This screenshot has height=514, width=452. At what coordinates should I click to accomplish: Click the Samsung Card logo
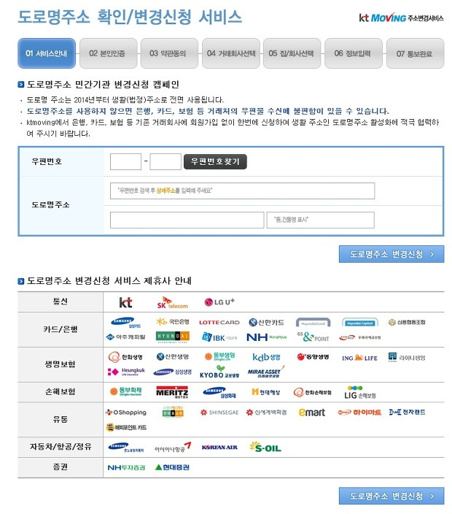(x=125, y=323)
